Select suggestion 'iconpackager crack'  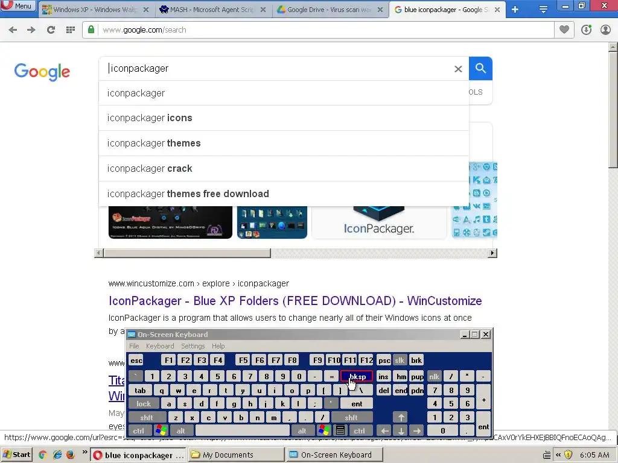(x=284, y=169)
